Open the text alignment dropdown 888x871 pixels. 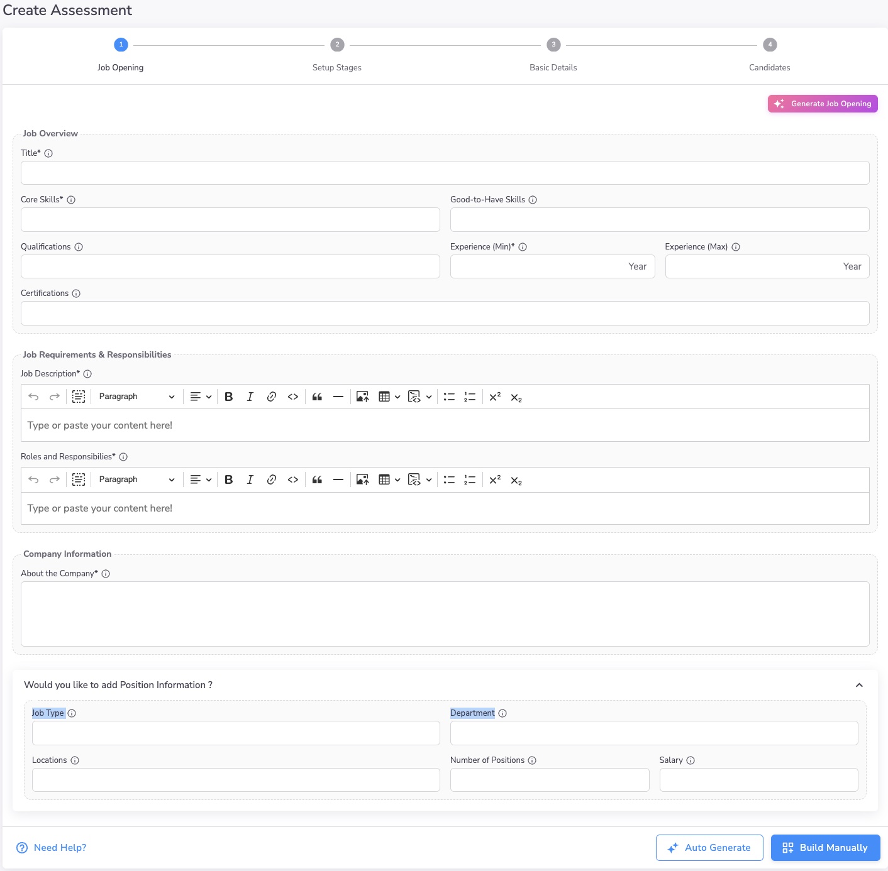click(200, 397)
